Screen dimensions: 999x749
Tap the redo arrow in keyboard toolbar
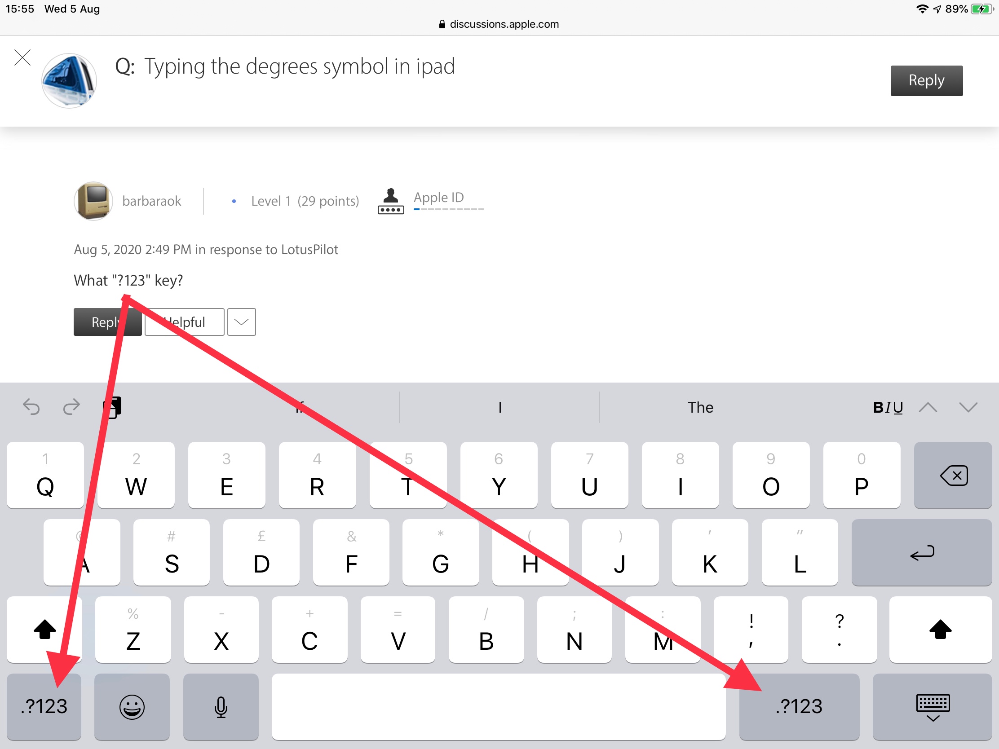click(71, 407)
